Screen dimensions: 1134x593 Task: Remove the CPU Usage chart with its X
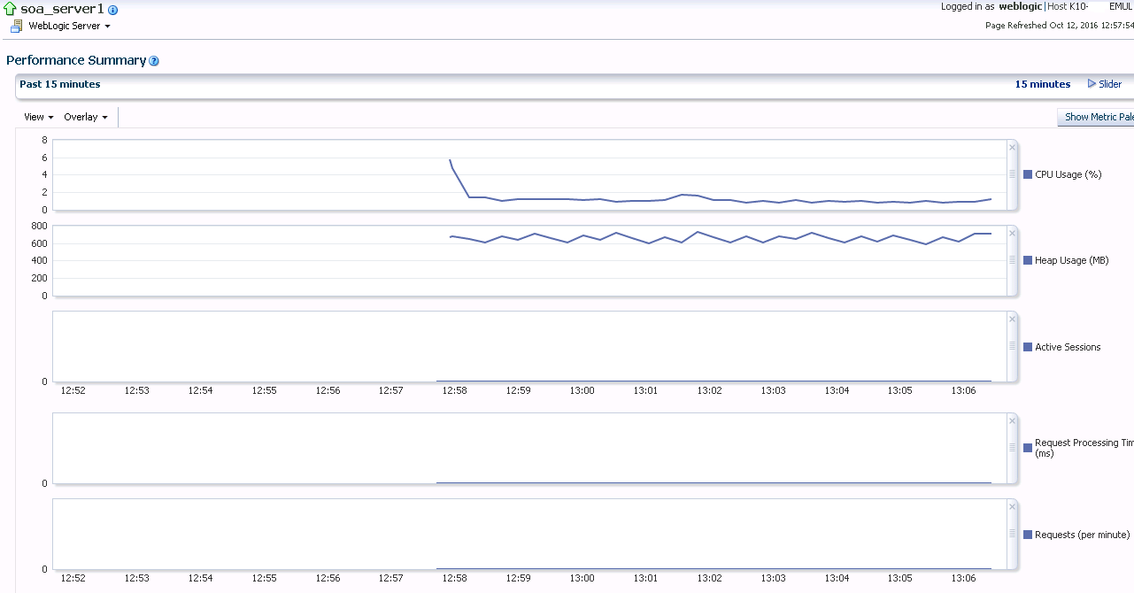pos(1012,148)
